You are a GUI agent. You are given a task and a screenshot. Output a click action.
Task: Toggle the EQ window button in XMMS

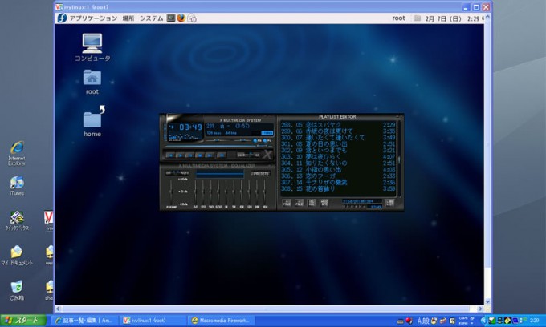257,141
